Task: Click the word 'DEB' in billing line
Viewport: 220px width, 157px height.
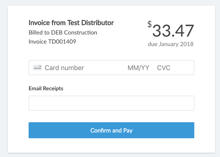Action: point(58,33)
